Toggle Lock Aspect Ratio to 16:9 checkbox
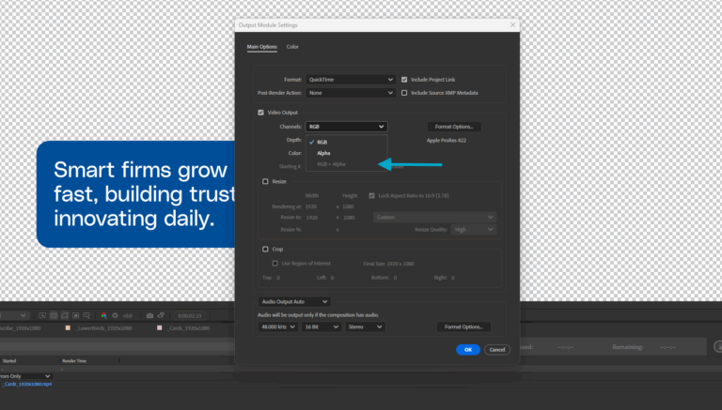 coord(371,196)
